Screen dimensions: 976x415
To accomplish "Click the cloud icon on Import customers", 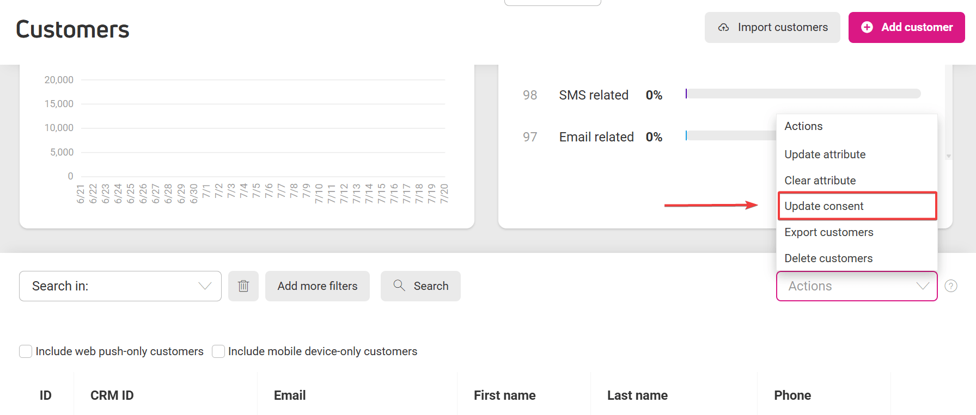I will point(723,27).
